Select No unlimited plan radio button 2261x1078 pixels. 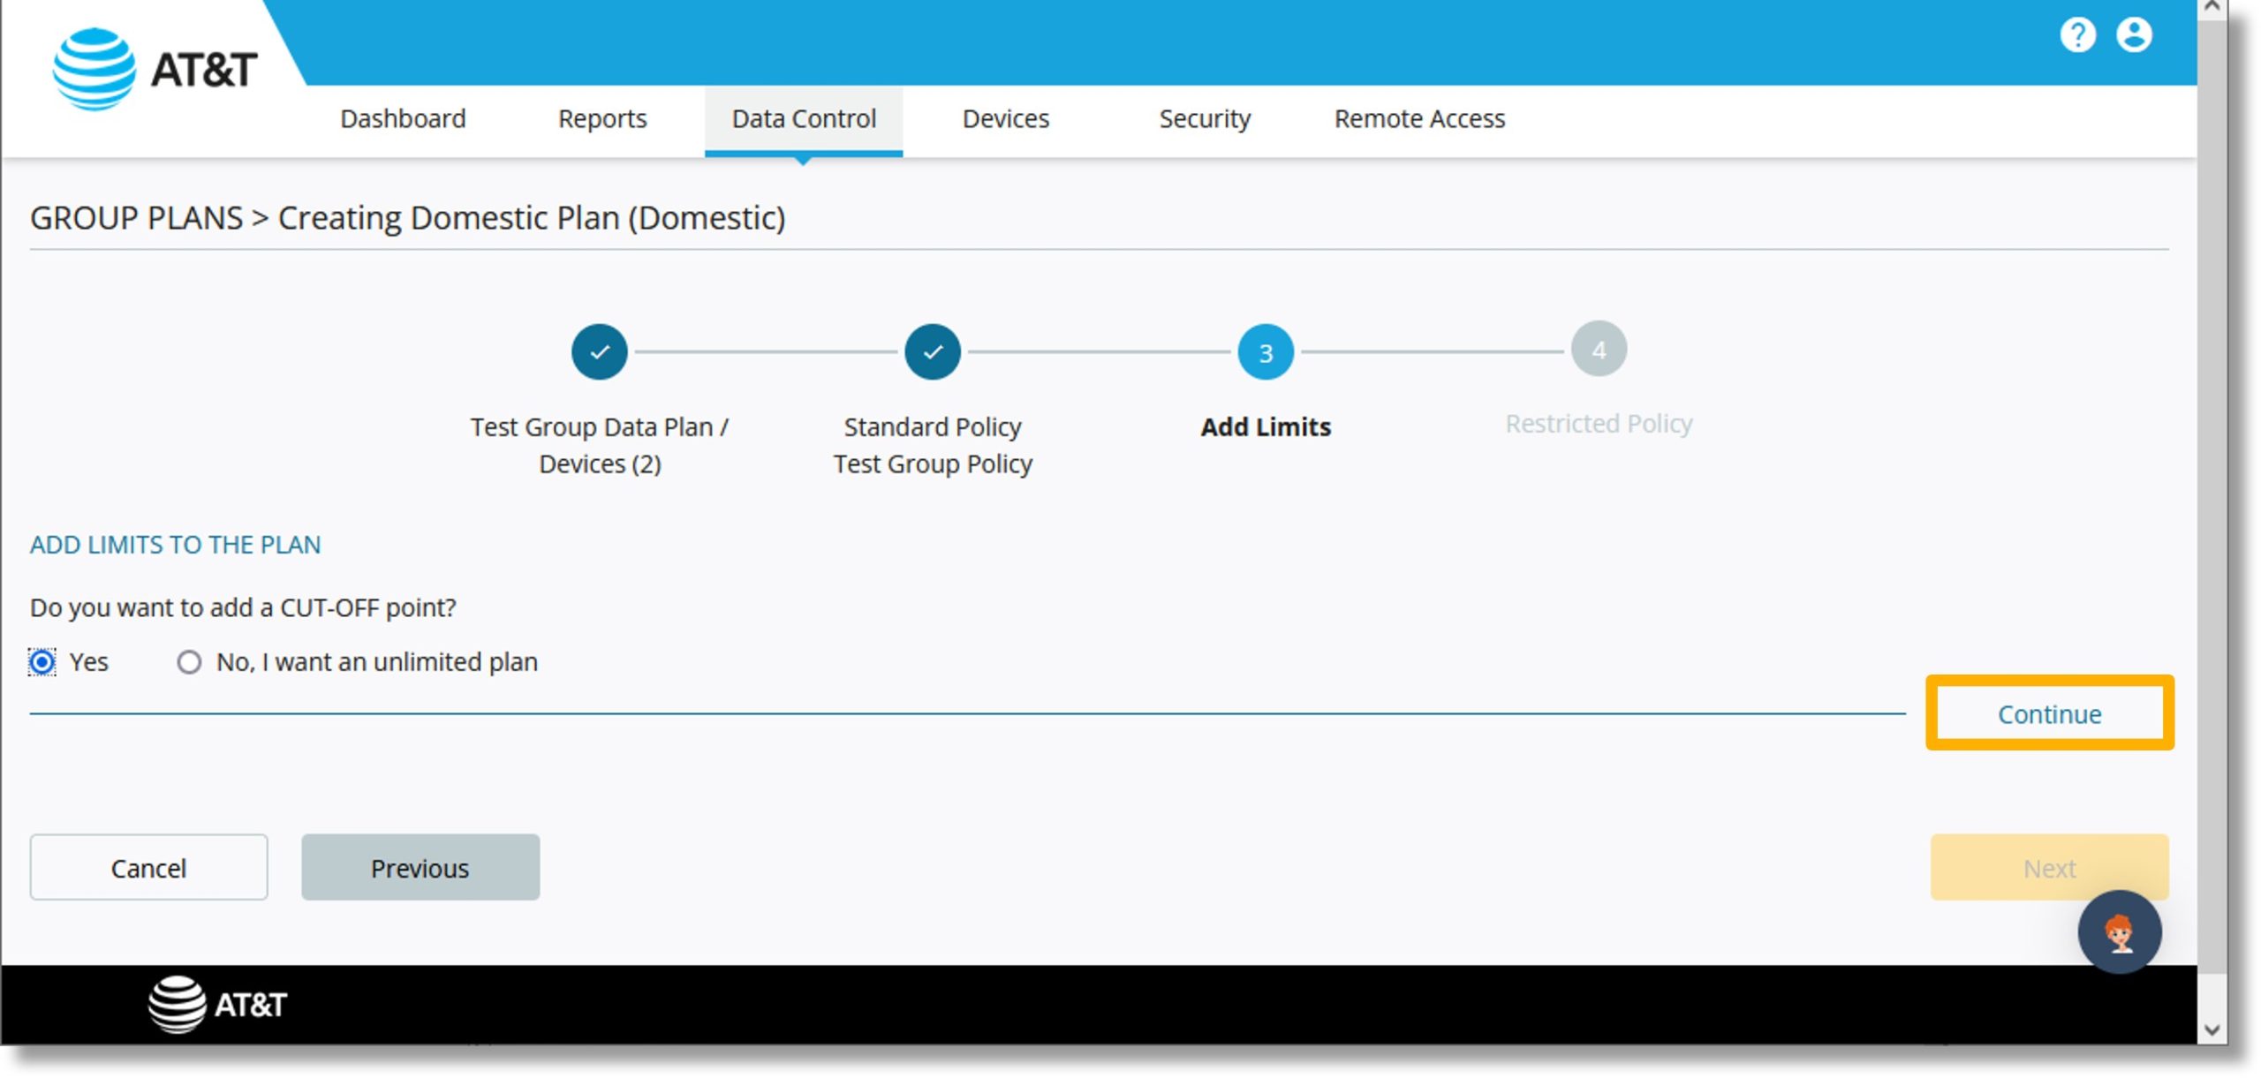pos(186,661)
